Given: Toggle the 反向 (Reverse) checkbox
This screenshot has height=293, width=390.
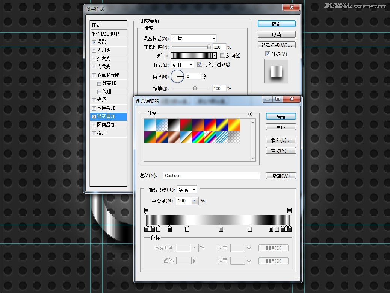Looking at the screenshot, I should click(x=222, y=55).
